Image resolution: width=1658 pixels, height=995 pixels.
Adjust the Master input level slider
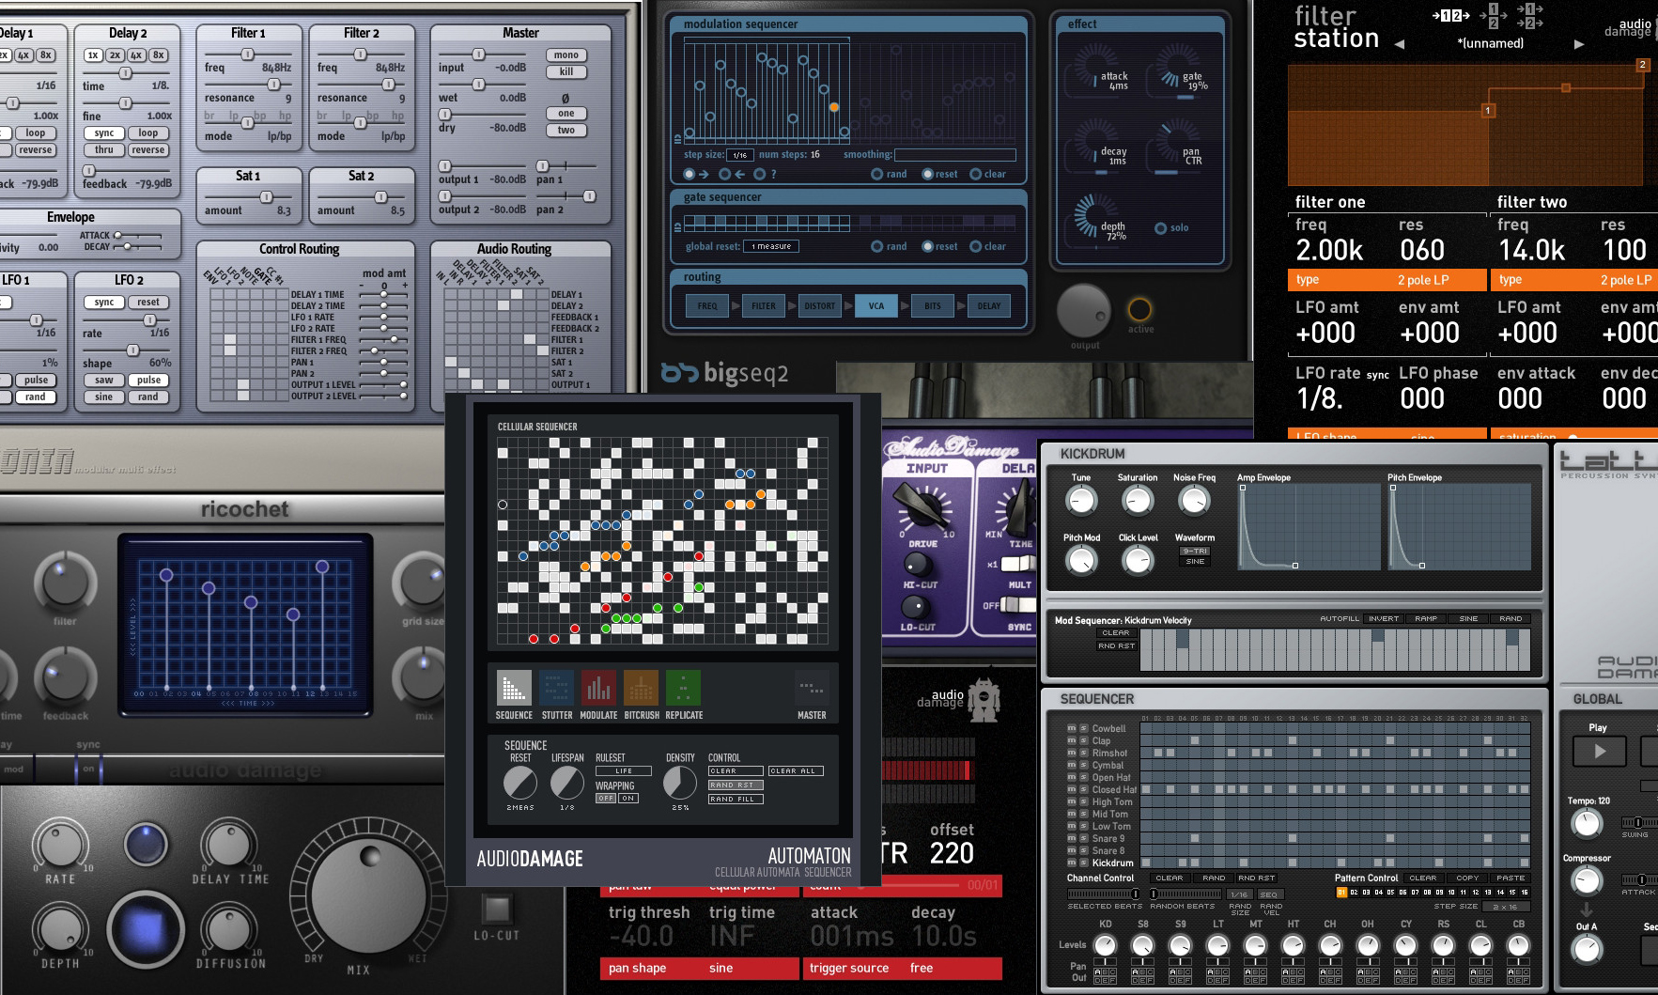point(478,54)
